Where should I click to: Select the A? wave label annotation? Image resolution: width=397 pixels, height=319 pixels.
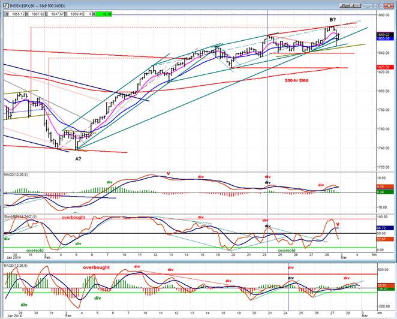coord(79,158)
